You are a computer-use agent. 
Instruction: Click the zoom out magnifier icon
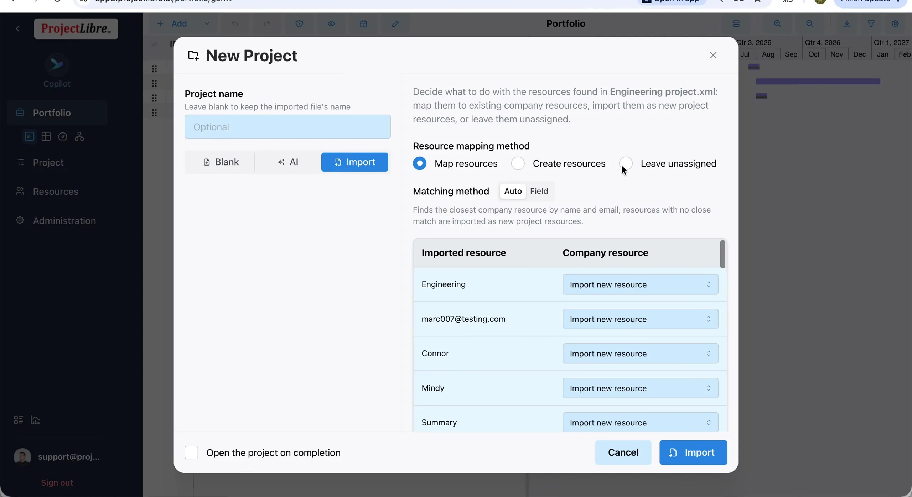point(810,24)
